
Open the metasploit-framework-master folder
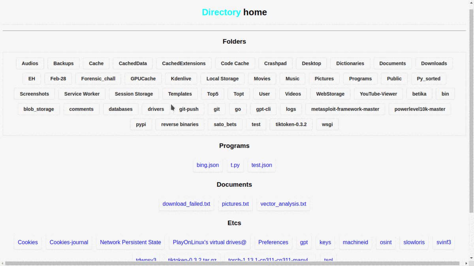click(345, 109)
